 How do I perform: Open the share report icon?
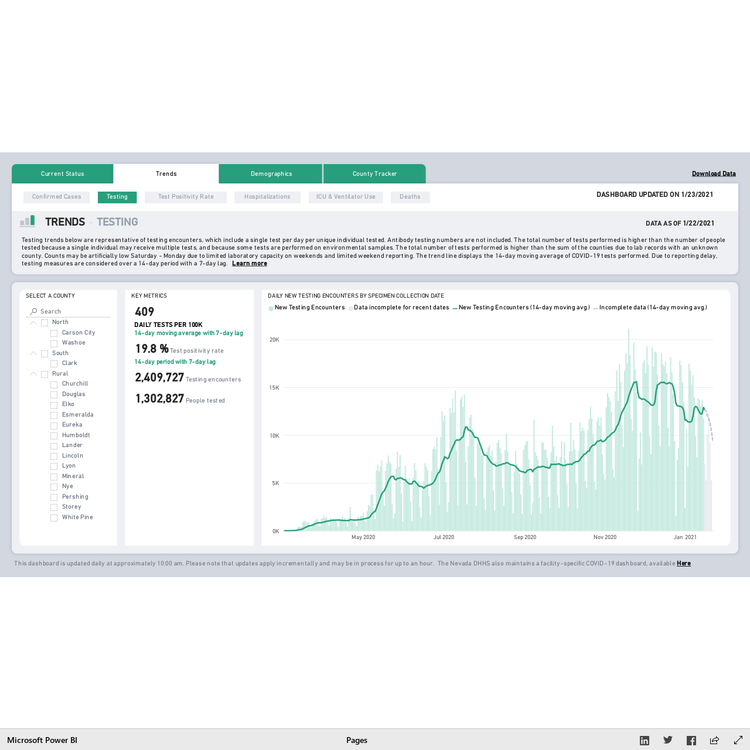(x=714, y=741)
